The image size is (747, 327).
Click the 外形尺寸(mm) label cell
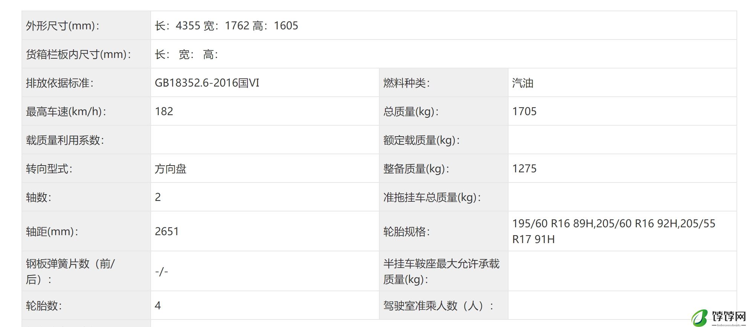click(x=63, y=26)
